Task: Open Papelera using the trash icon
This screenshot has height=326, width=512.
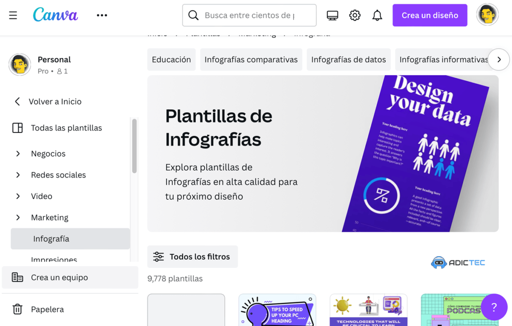Action: pyautogui.click(x=17, y=309)
